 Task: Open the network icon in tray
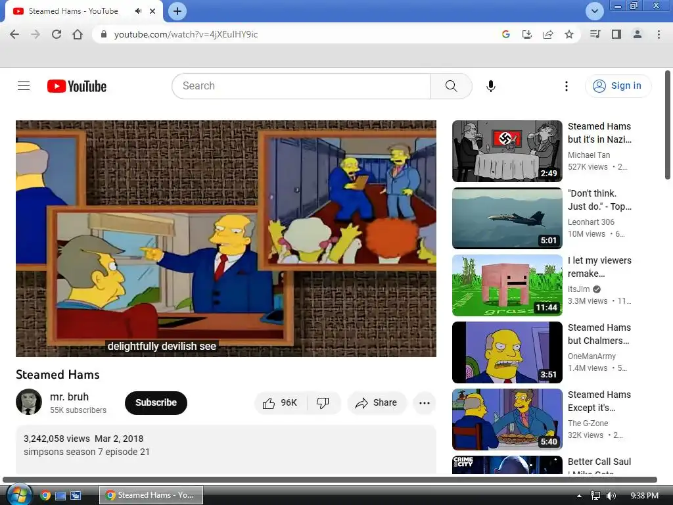coord(595,496)
